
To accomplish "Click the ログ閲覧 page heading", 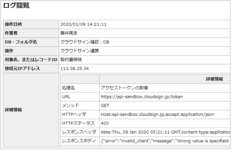I will click(16, 6).
